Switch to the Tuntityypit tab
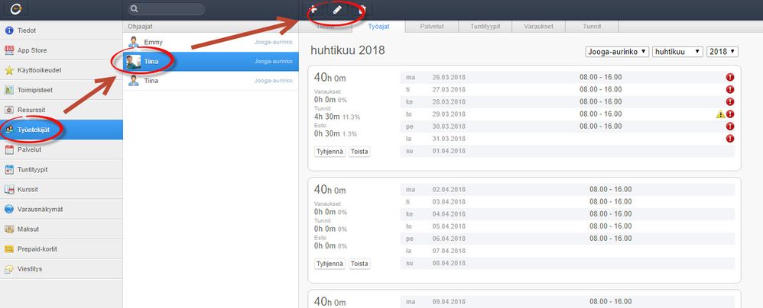 pos(485,27)
